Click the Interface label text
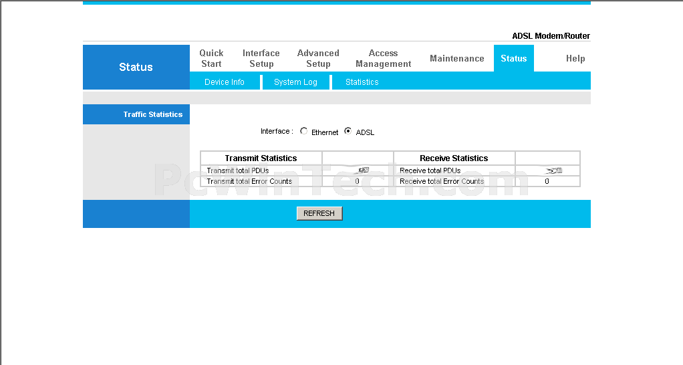This screenshot has height=365, width=683. tap(277, 131)
